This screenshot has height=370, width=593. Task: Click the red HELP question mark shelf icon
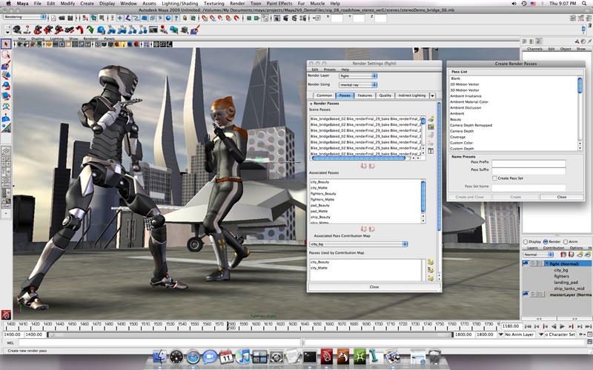(27, 30)
